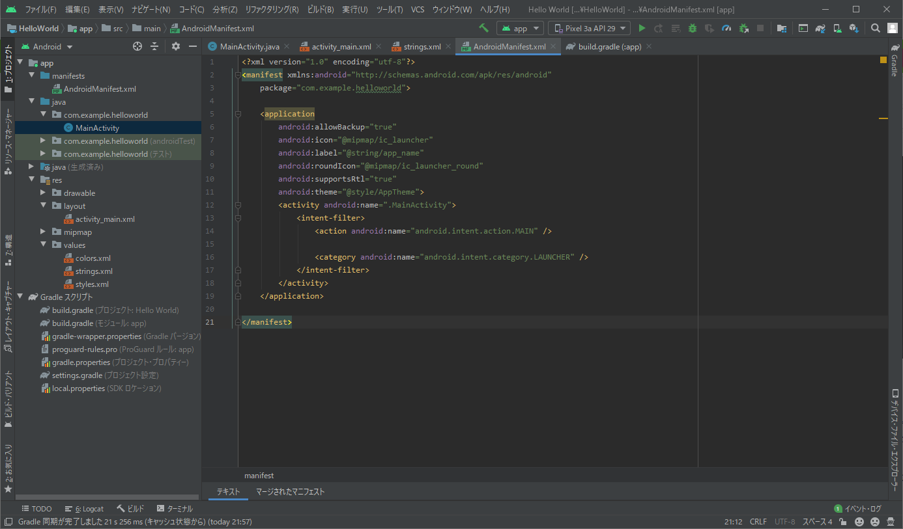Click the Profile app gauge icon
Image resolution: width=903 pixels, height=529 pixels.
click(726, 28)
